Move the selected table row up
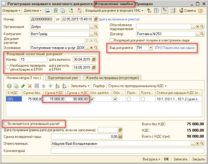208x164 pixels. (43, 86)
